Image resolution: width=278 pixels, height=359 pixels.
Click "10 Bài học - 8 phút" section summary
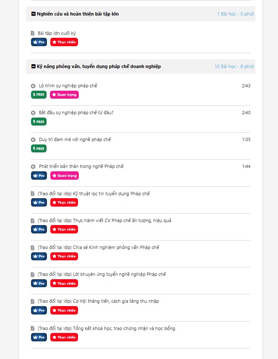point(234,67)
